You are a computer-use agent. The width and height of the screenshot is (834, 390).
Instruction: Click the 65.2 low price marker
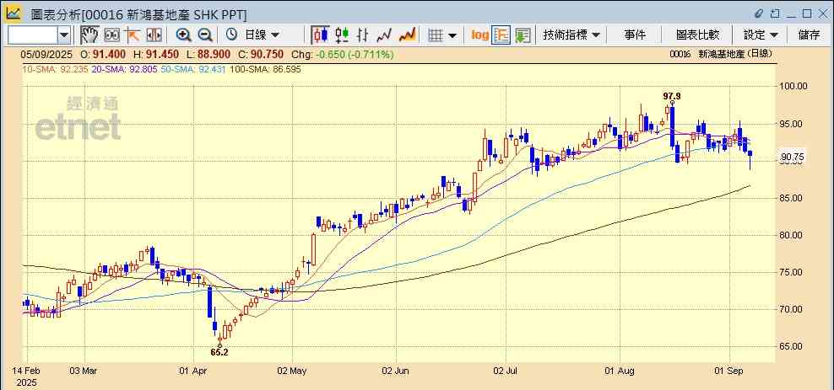point(219,352)
